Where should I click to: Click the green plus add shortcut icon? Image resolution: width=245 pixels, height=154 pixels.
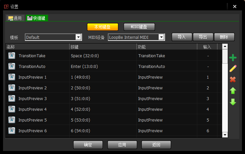233,58
